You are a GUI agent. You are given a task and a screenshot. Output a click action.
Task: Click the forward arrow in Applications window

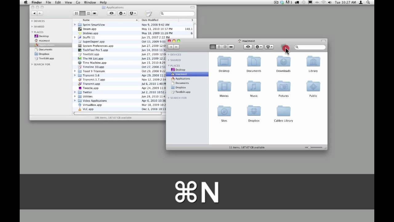coord(40,13)
